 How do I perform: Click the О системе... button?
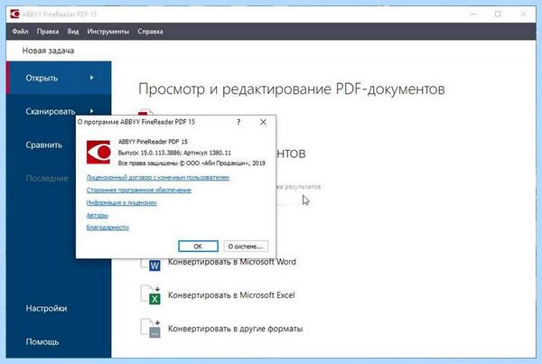pyautogui.click(x=246, y=247)
